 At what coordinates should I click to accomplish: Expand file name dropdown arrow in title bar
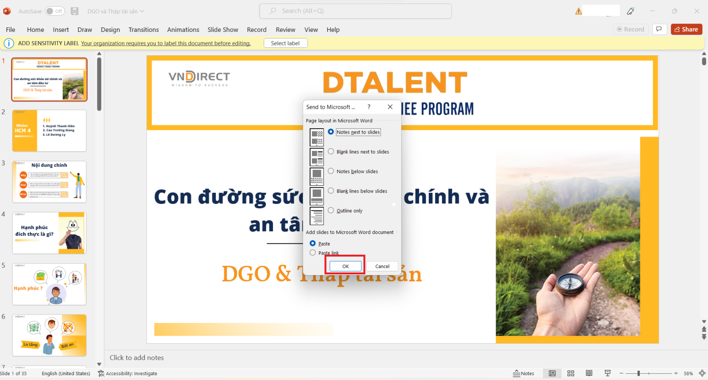142,11
